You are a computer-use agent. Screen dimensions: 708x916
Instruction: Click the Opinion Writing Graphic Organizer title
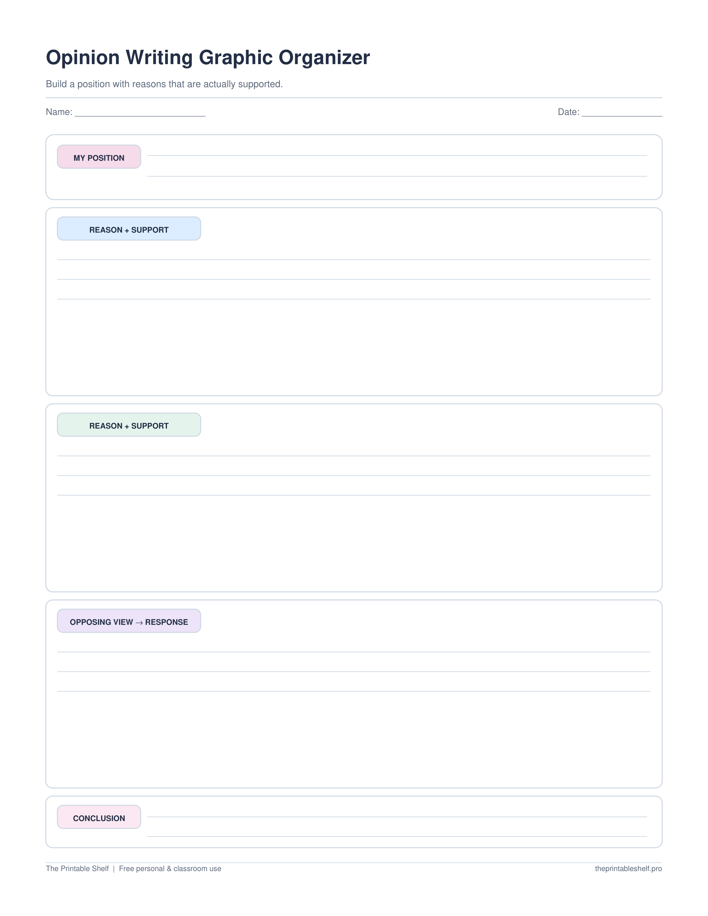click(x=208, y=57)
